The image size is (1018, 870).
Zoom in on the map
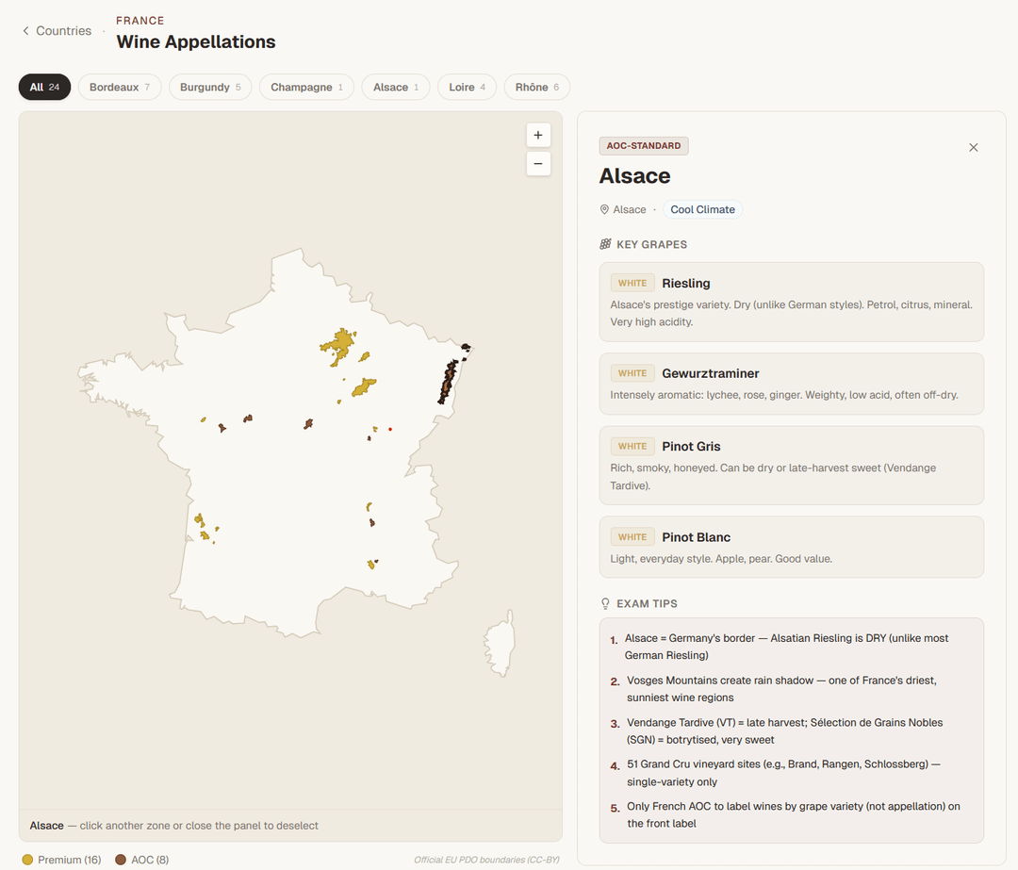(537, 135)
